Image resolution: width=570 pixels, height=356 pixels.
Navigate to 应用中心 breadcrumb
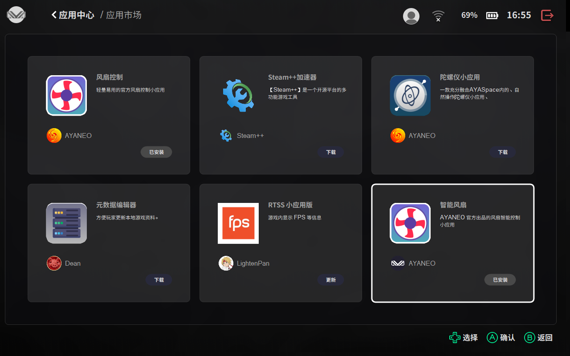coord(77,15)
